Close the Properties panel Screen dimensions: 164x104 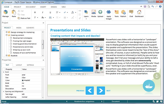coord(43,60)
